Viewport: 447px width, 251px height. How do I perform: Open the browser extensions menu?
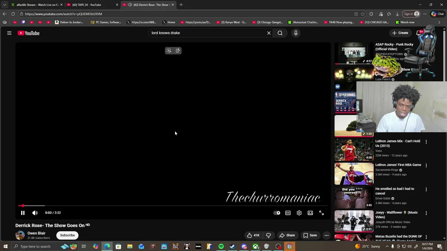click(371, 14)
